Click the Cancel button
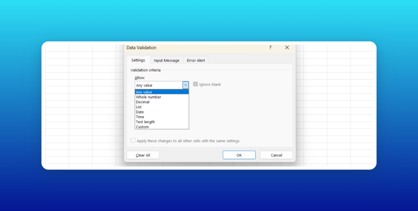 pyautogui.click(x=276, y=155)
